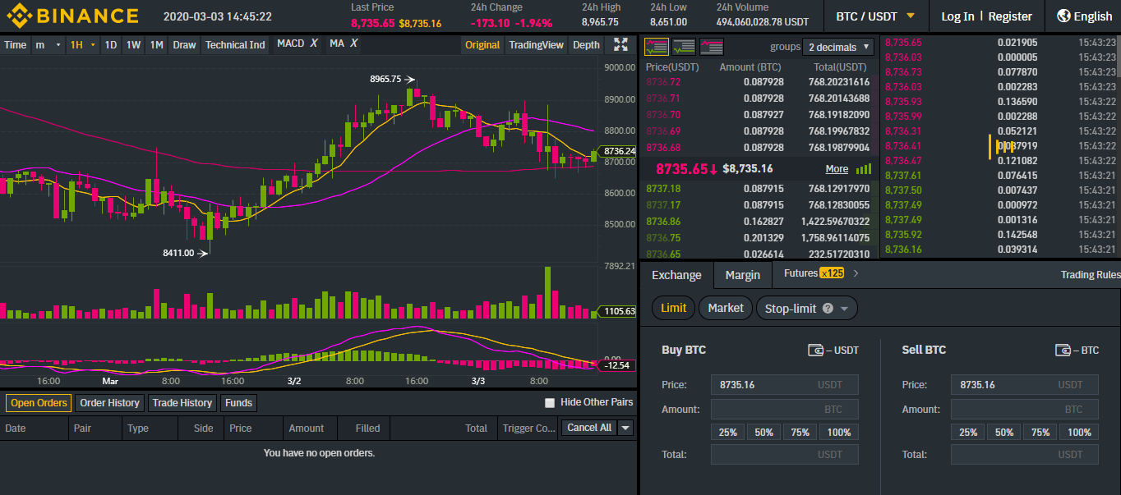Open the Trading Rules link
This screenshot has height=495, width=1121.
(1090, 275)
